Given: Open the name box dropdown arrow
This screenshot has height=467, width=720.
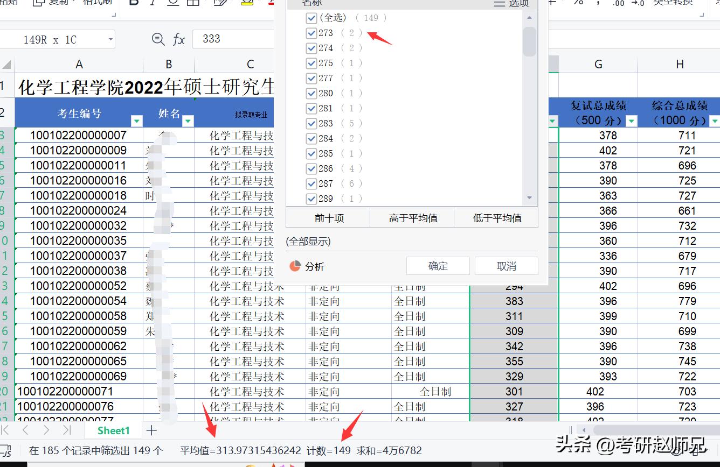Looking at the screenshot, I should [109, 39].
